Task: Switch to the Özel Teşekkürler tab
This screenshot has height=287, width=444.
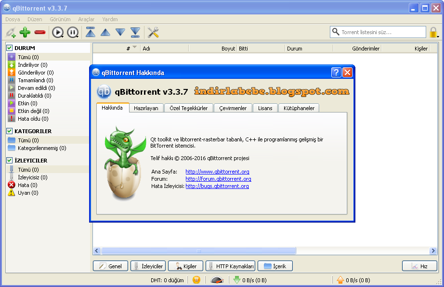Action: [x=189, y=108]
